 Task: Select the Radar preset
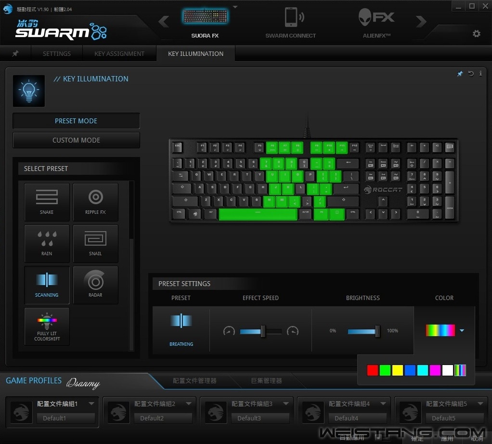pos(95,285)
